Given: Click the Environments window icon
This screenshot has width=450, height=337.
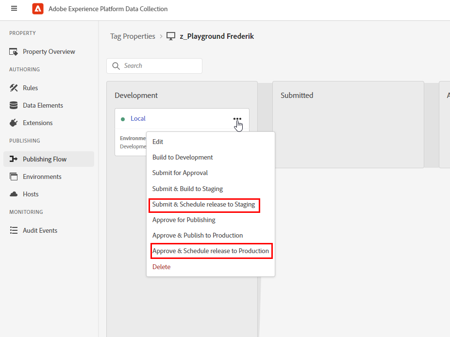Looking at the screenshot, I should coord(14,177).
